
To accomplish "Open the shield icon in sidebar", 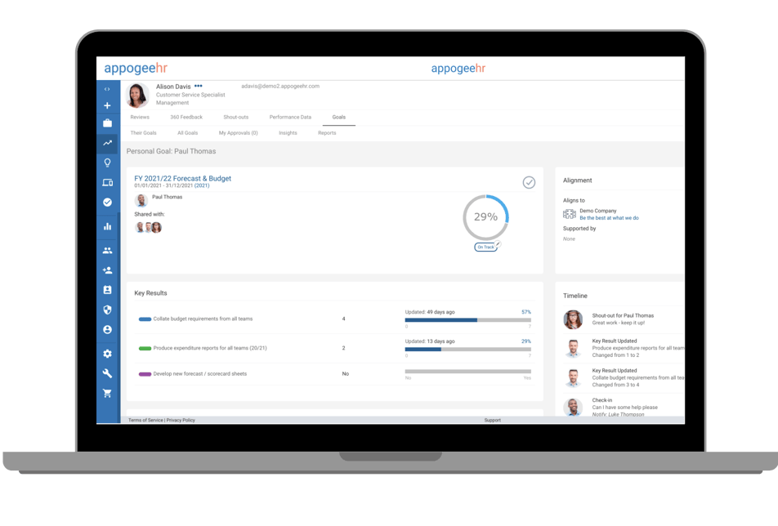I will tap(107, 310).
